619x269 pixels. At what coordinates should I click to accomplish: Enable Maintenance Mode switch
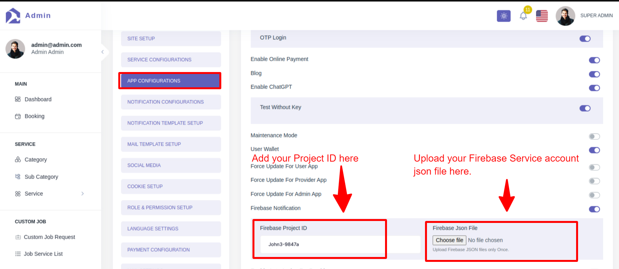tap(594, 137)
